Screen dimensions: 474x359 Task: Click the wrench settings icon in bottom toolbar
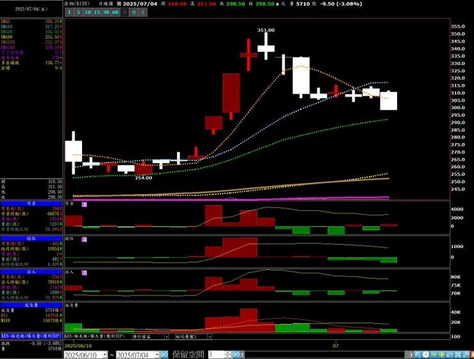[x=466, y=355]
